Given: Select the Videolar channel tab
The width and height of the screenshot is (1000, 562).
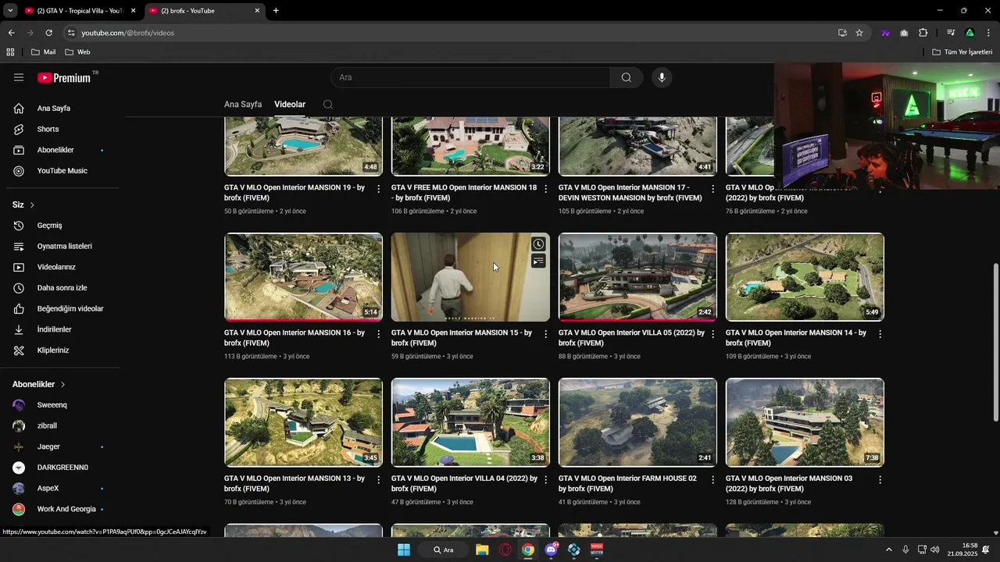Looking at the screenshot, I should tap(290, 105).
